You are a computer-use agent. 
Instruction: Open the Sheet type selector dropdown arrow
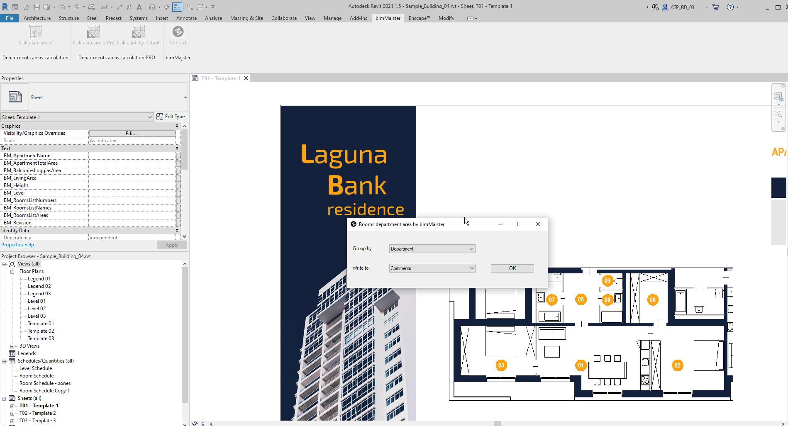point(185,97)
